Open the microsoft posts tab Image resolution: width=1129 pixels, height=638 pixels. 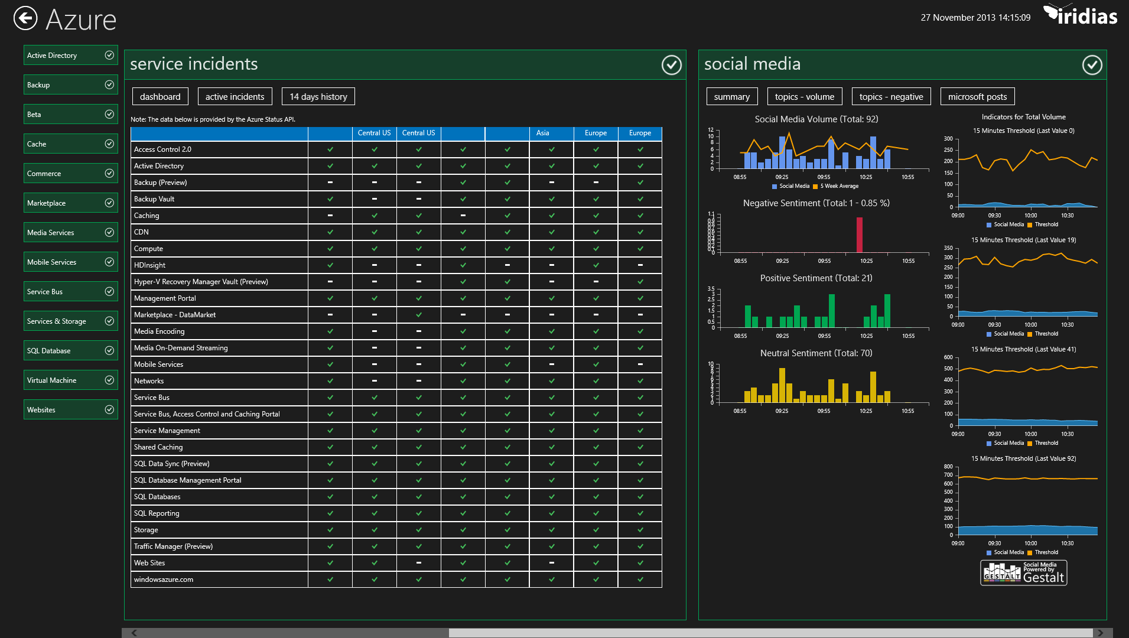pos(978,96)
